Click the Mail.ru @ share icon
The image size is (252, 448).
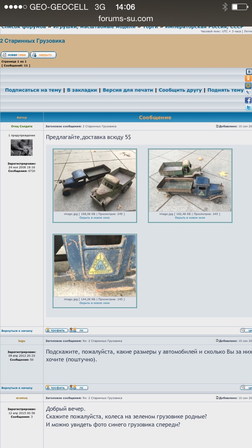[x=248, y=86]
